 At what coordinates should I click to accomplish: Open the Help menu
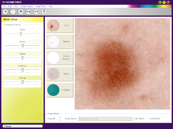pyautogui.click(x=50, y=6)
